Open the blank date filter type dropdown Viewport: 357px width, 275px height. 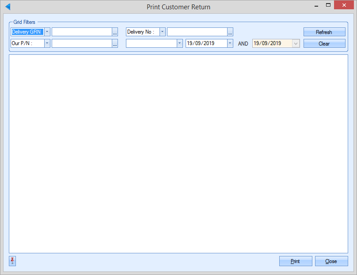(x=179, y=43)
